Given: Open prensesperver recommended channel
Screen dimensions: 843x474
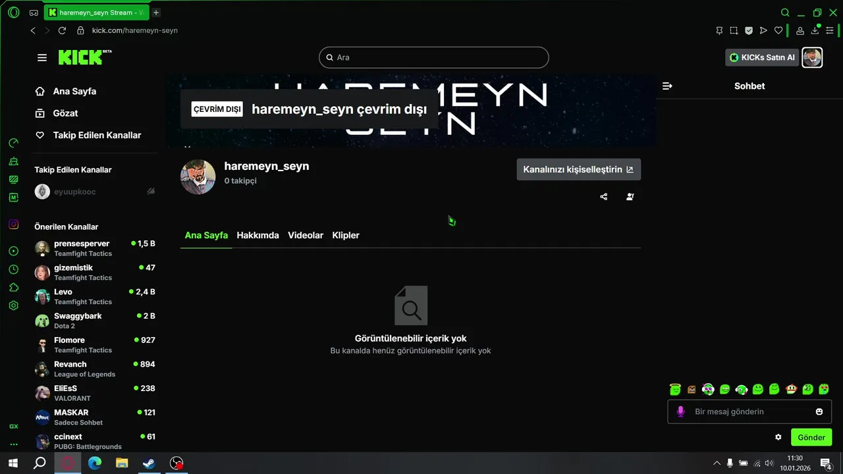Looking at the screenshot, I should tap(95, 248).
